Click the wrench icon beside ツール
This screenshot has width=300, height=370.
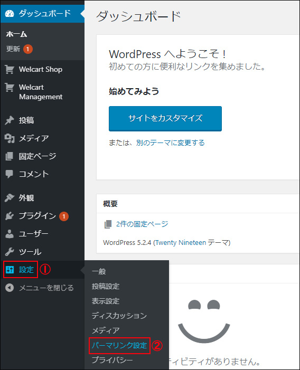point(10,252)
